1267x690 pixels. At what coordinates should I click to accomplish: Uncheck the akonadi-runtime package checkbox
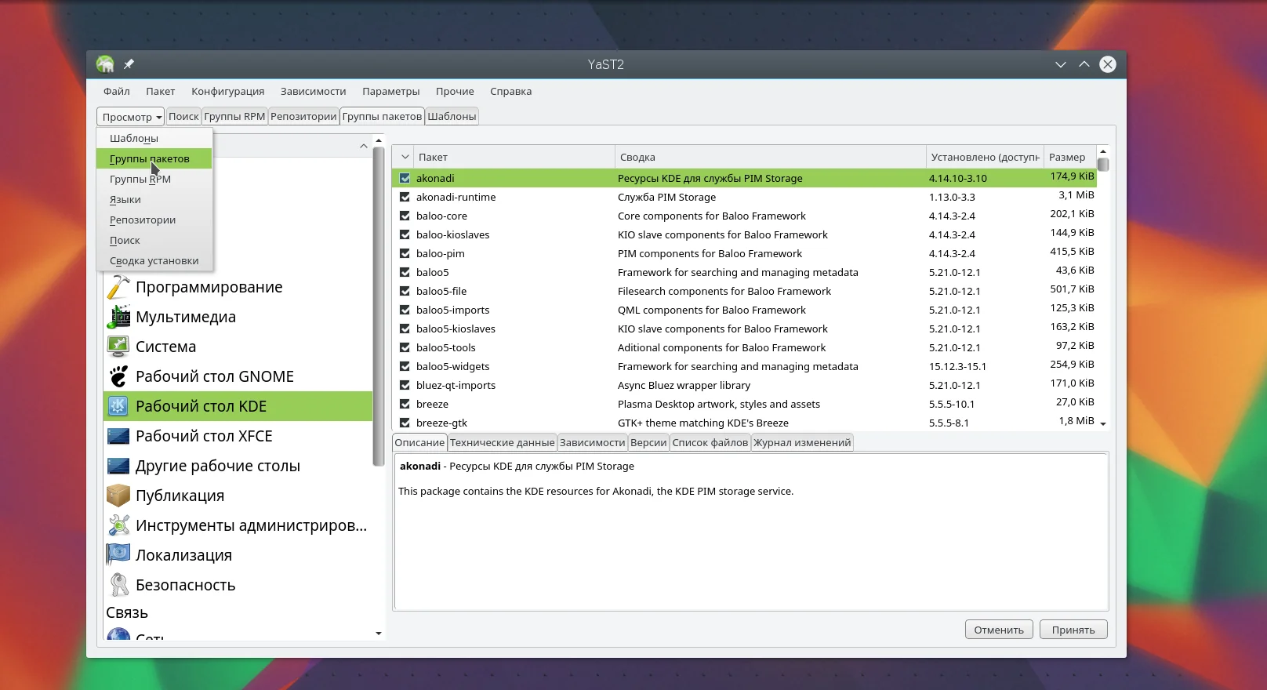pos(405,197)
